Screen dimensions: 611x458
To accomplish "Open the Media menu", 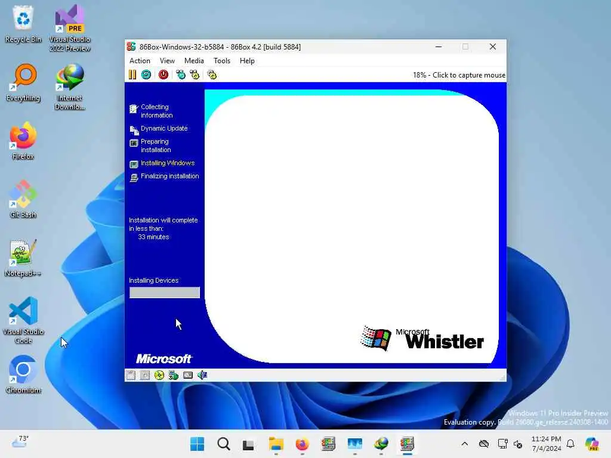I will (194, 61).
